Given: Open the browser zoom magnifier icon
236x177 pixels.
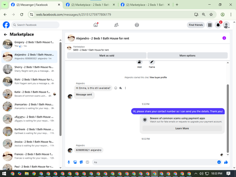Looking at the screenshot, I should [x=203, y=15].
